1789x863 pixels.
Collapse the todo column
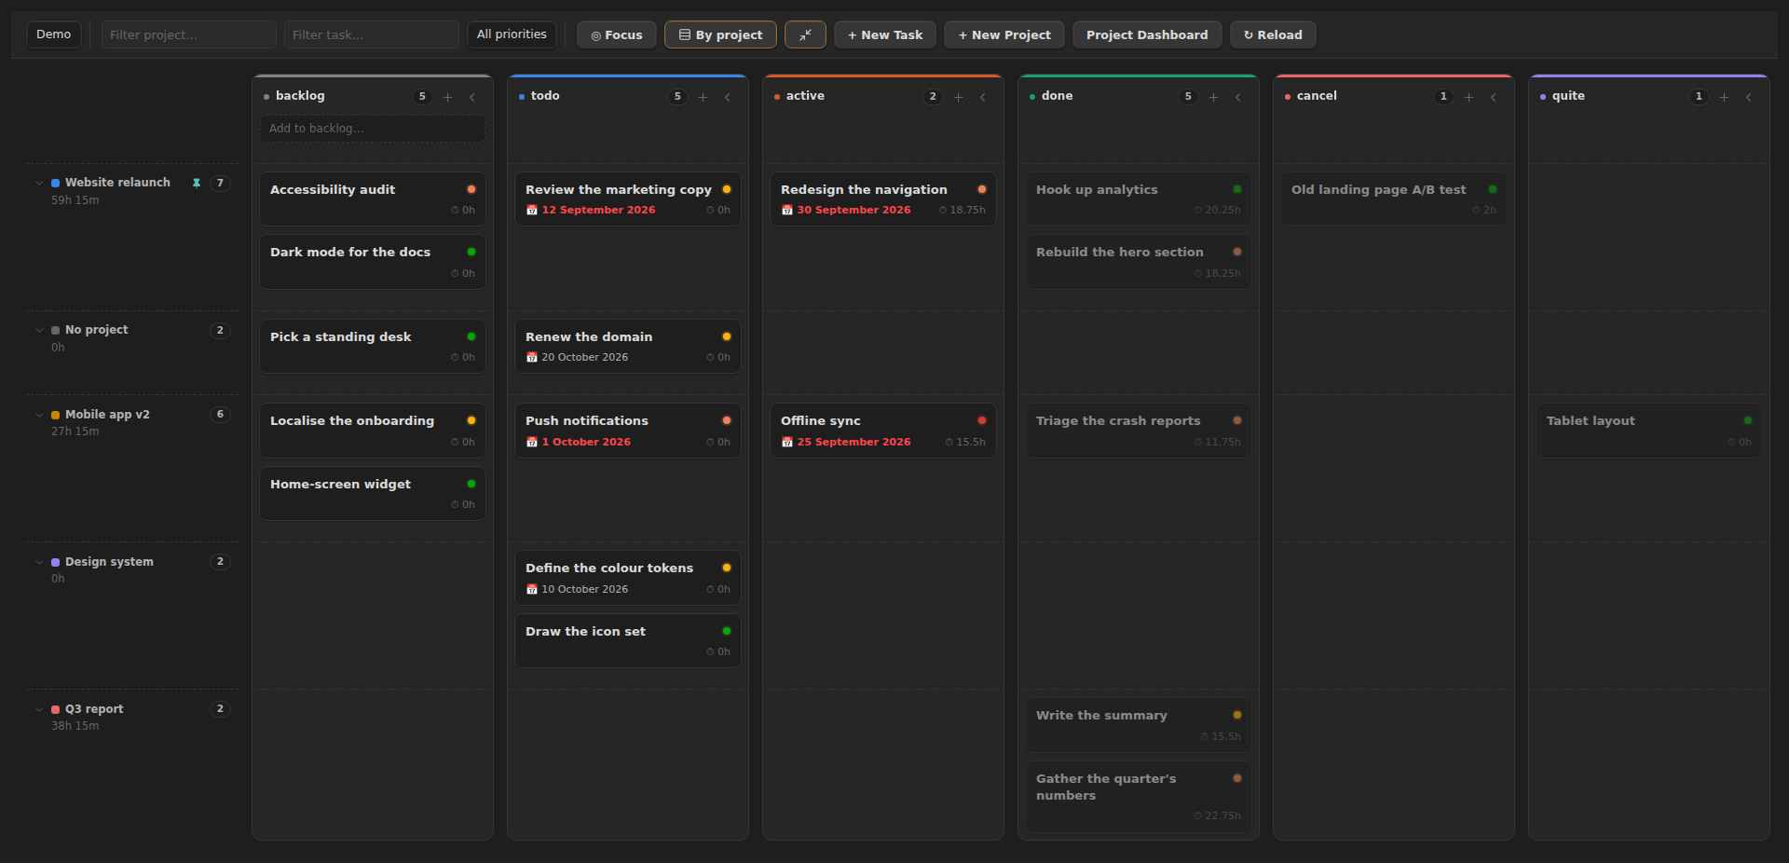point(728,97)
